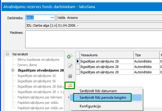162x111 pixels.
Task: Select Papildatvaļinājums par stāžu tree item
Action: point(38,103)
